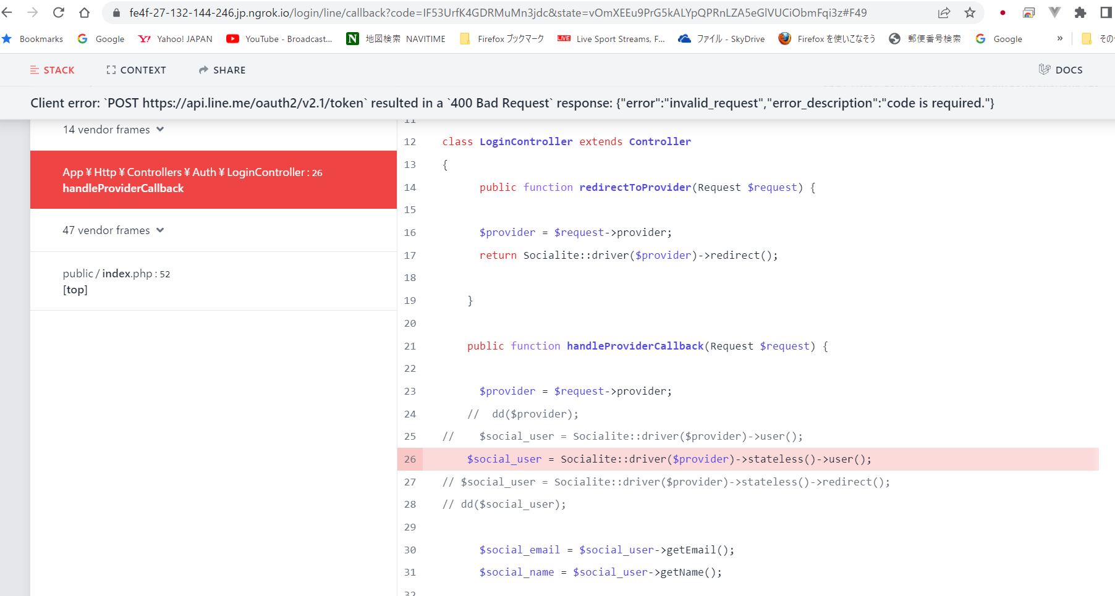Click the class LoginController declaration line
The image size is (1115, 596).
[x=567, y=141]
